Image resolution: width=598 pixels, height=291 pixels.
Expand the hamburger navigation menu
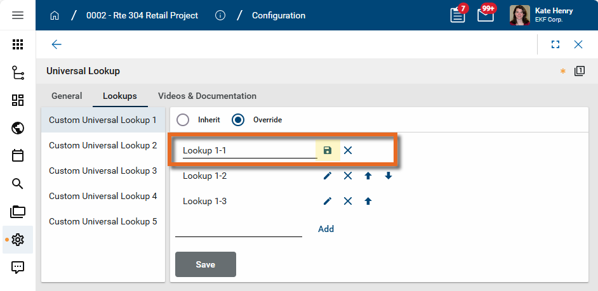[18, 15]
